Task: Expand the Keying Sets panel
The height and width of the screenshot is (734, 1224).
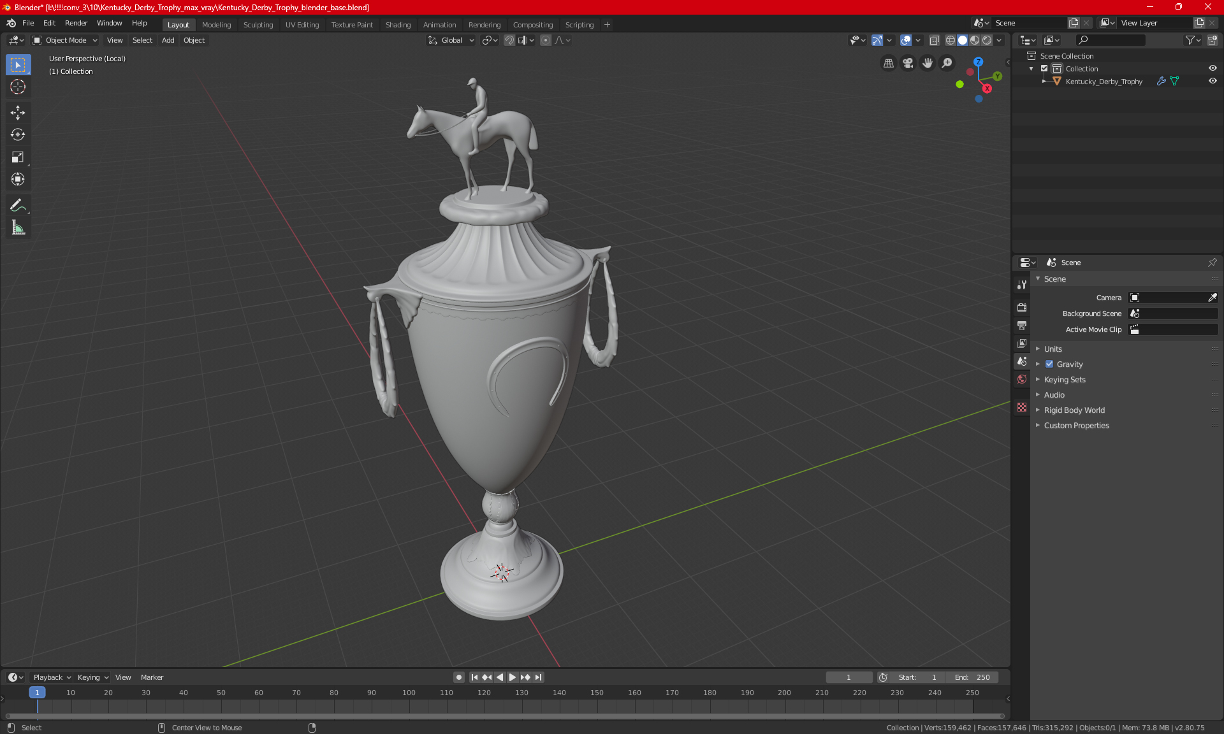Action: click(x=1065, y=380)
